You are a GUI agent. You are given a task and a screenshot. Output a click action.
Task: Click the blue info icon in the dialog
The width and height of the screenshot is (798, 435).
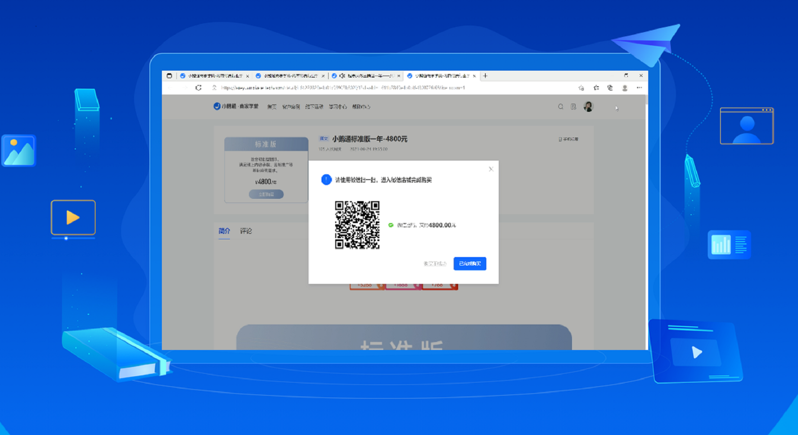pyautogui.click(x=326, y=180)
